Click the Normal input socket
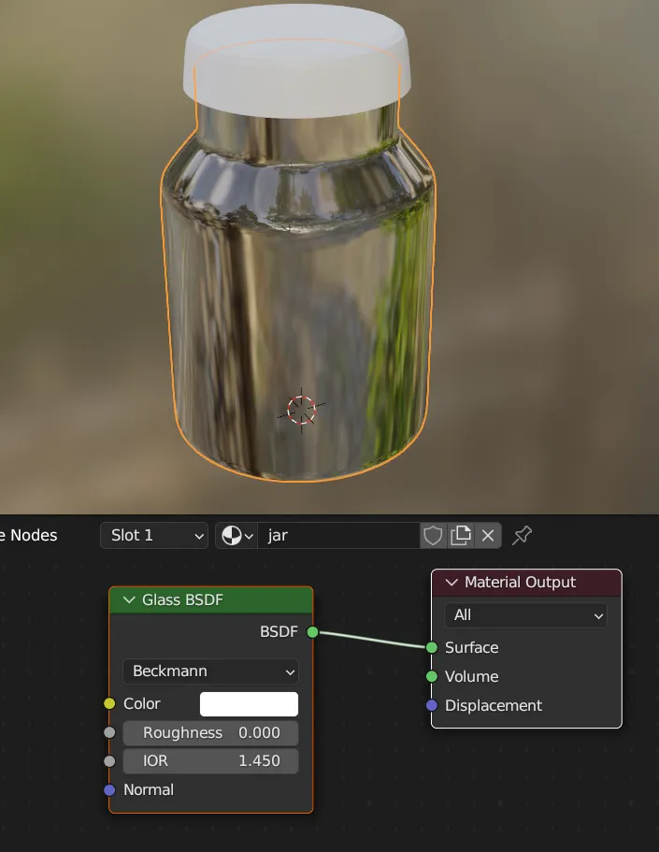Screen dimensions: 659x852 pos(109,790)
